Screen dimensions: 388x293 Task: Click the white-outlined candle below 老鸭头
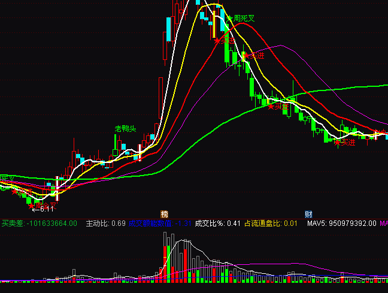point(140,152)
